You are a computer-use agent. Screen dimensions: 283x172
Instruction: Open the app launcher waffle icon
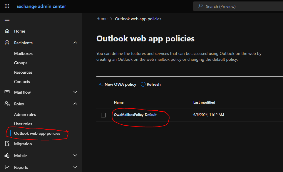click(x=7, y=6)
